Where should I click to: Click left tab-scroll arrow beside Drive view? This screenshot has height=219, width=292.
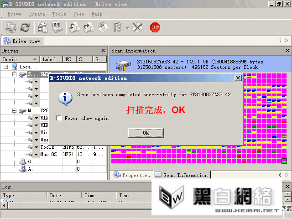(280, 41)
